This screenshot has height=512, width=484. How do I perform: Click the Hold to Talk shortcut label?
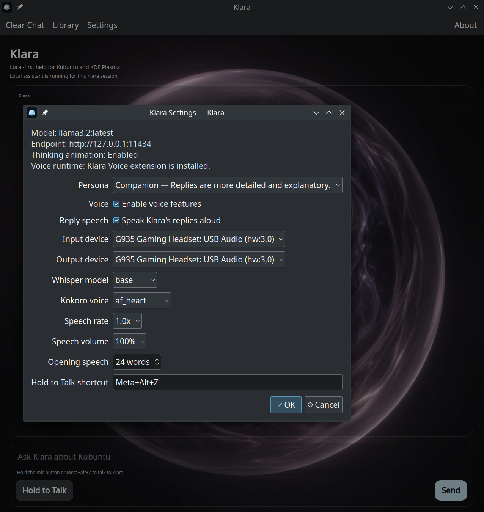pos(70,382)
